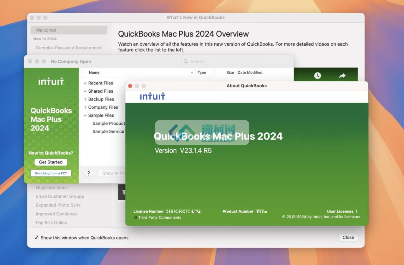Click the copyright 2012-2024 Intuit text
The height and width of the screenshot is (265, 404).
click(x=321, y=217)
